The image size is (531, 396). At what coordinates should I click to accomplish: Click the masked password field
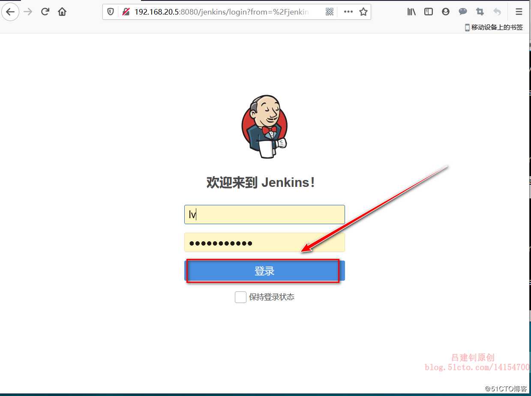point(264,243)
